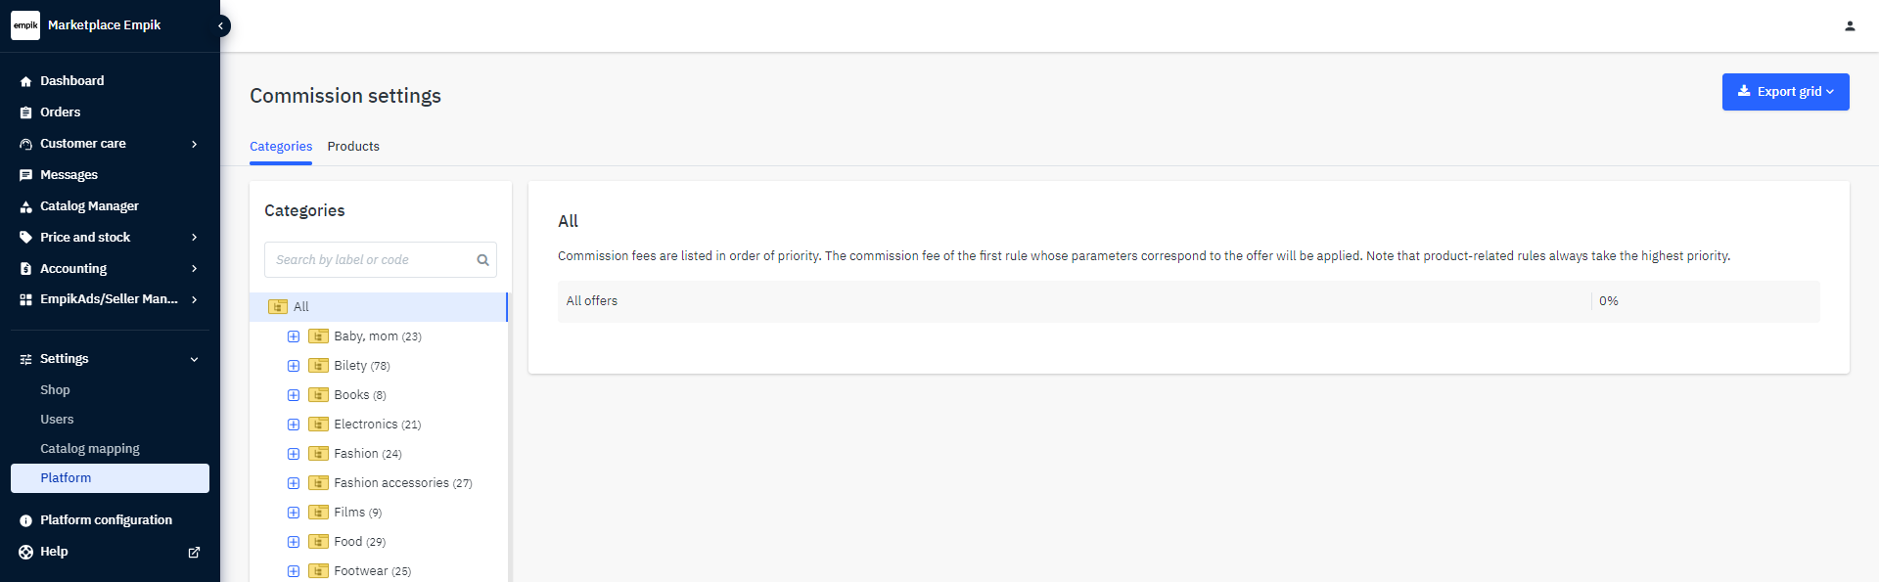Click the Price and stock tag icon
The height and width of the screenshot is (582, 1879).
coord(25,238)
